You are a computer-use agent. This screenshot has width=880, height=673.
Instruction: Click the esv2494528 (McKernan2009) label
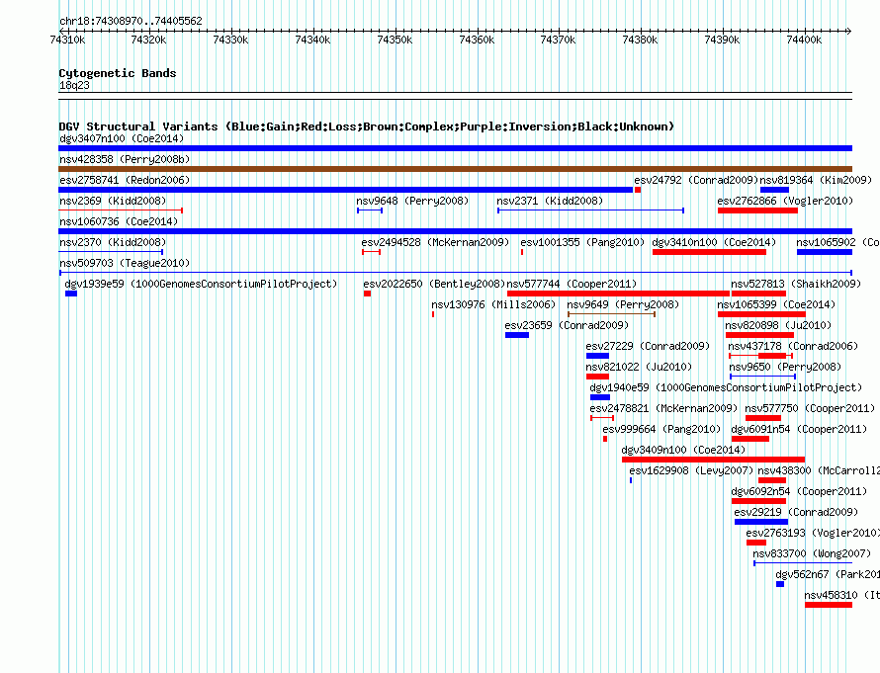coord(435,242)
